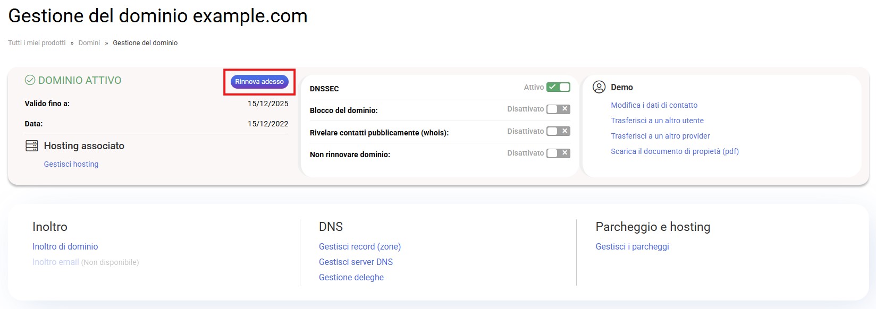The height and width of the screenshot is (309, 876).
Task: Click the hosting server icon
Action: coord(32,146)
